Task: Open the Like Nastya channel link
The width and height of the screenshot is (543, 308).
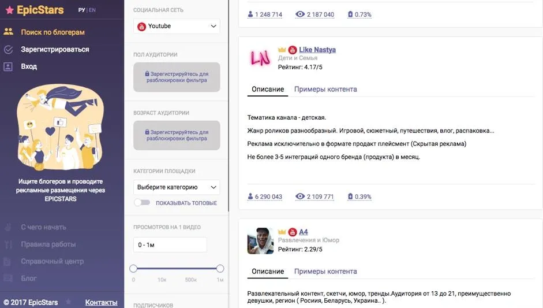Action: [x=317, y=50]
